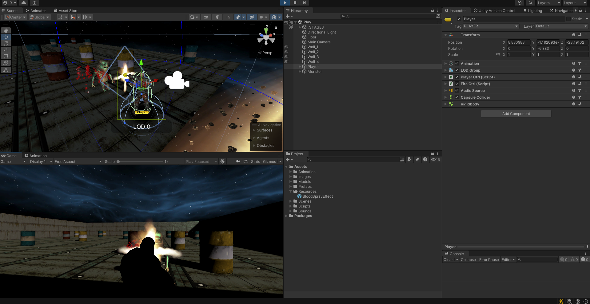Image resolution: width=590 pixels, height=304 pixels.
Task: Toggle Wall_2 scene visibility eye icon
Action: [286, 52]
